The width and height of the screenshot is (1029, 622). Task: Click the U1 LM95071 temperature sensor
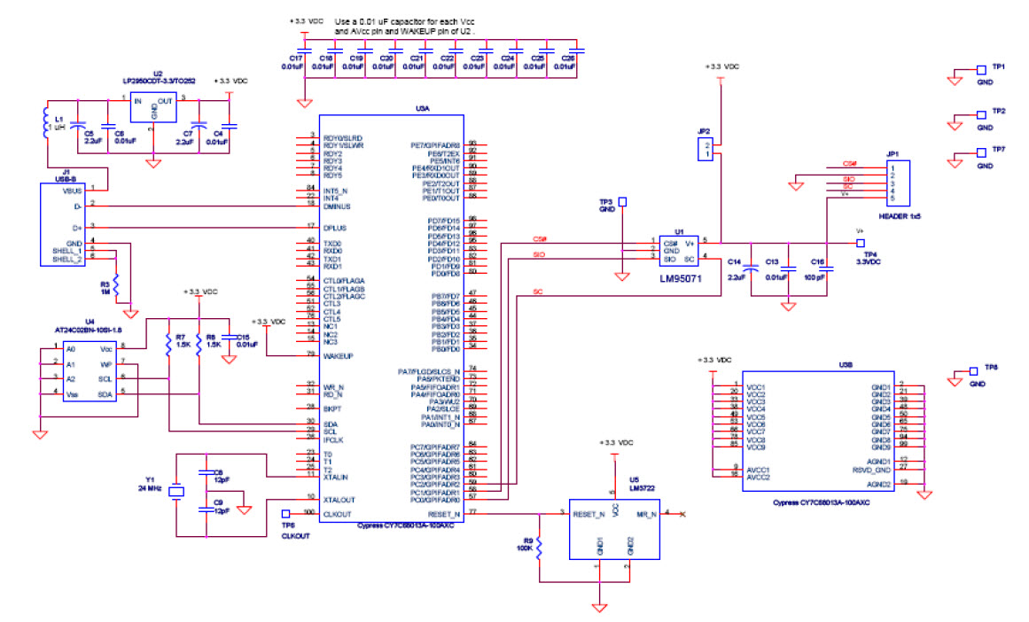point(678,250)
